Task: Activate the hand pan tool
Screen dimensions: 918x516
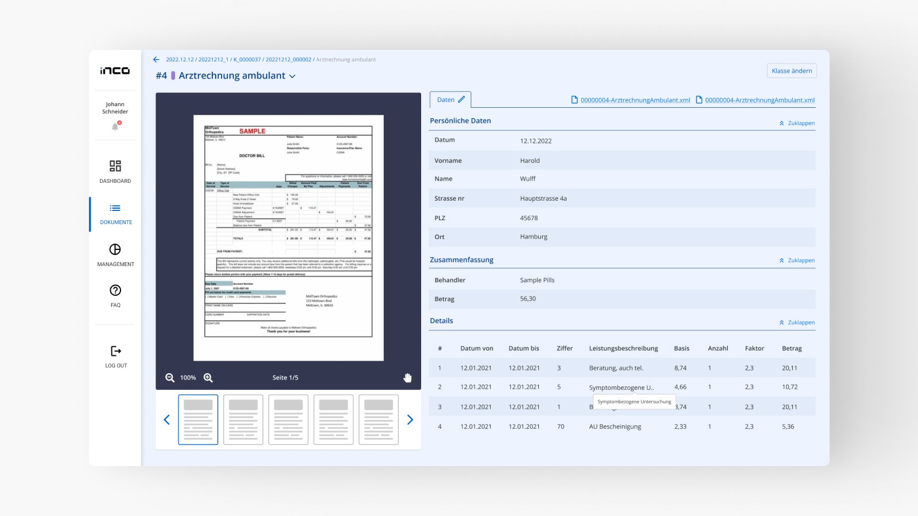Action: pos(407,378)
